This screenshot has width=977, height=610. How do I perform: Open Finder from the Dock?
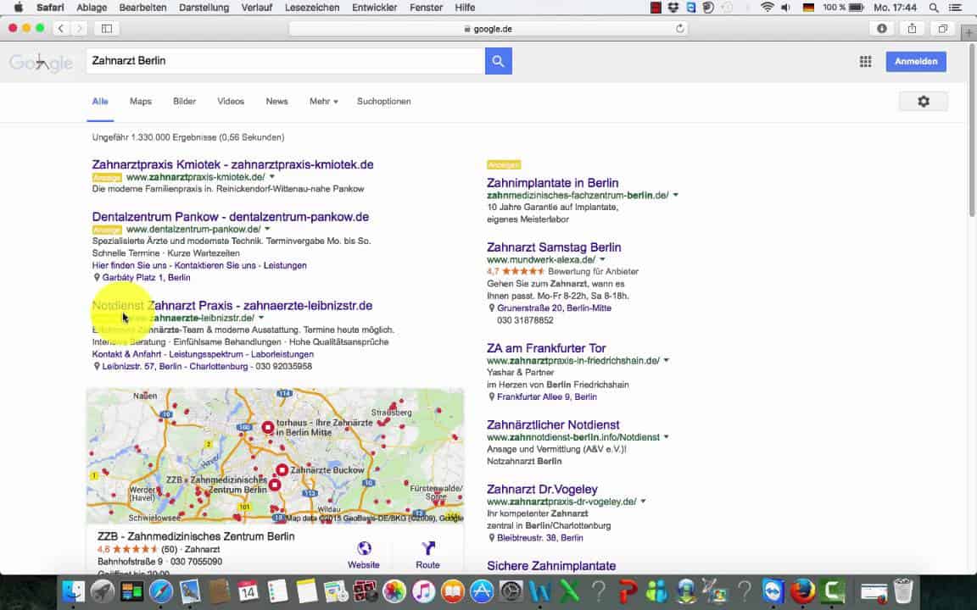pyautogui.click(x=74, y=591)
